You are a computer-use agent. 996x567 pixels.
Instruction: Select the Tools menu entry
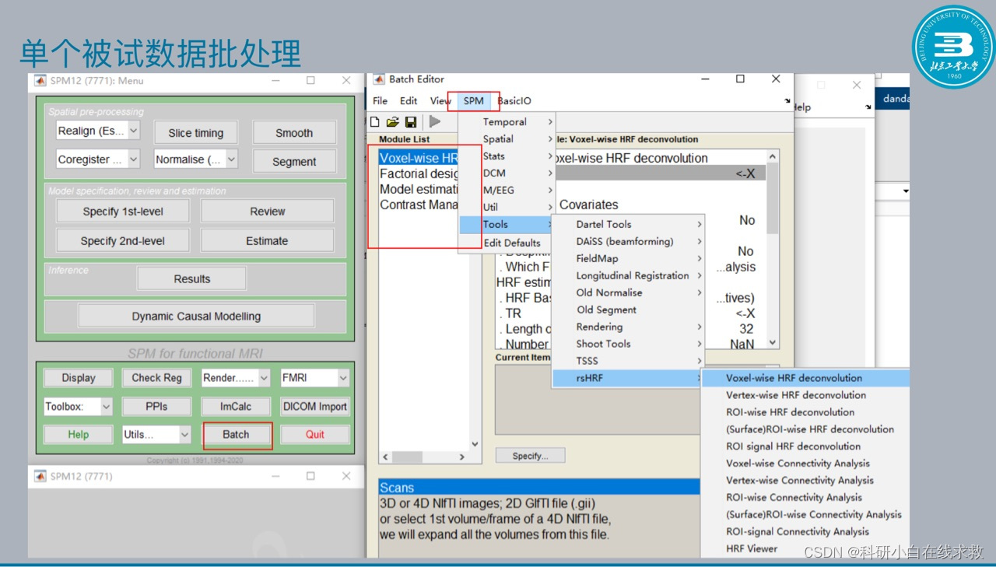[507, 225]
